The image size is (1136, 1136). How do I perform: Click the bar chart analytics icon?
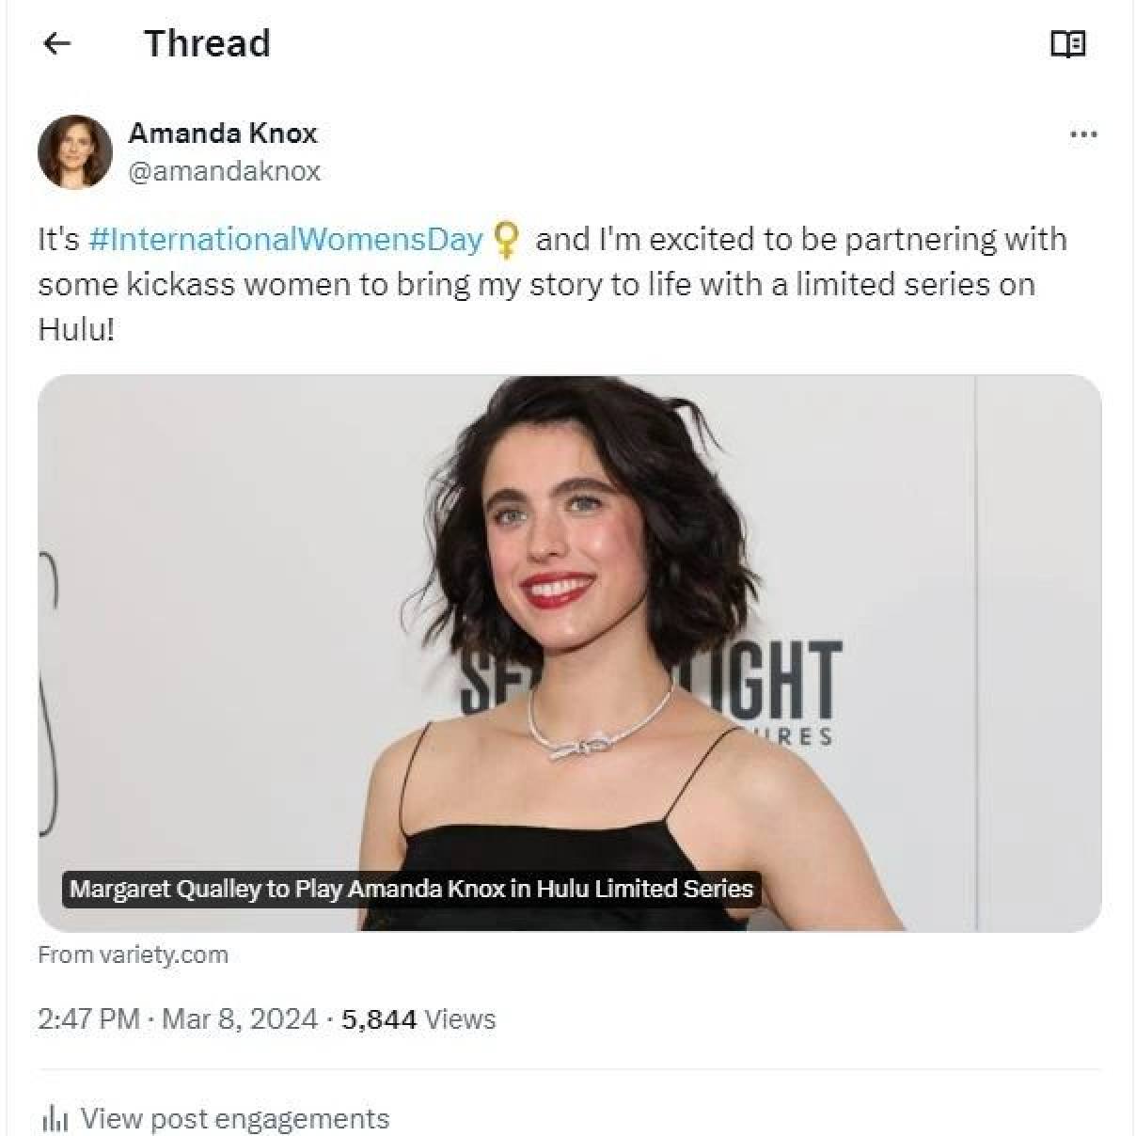(x=55, y=1118)
